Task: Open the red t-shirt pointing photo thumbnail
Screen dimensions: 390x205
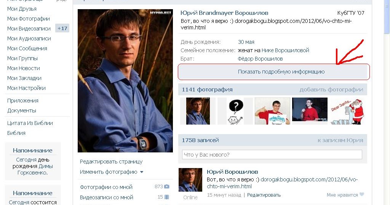Action: tap(272, 111)
